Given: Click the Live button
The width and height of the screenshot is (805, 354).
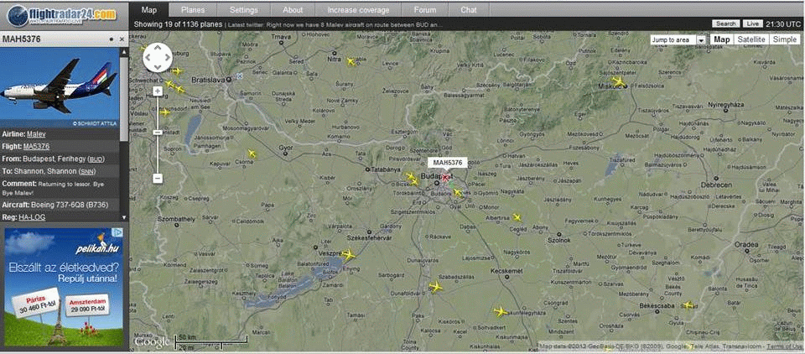Looking at the screenshot, I should pos(753,23).
